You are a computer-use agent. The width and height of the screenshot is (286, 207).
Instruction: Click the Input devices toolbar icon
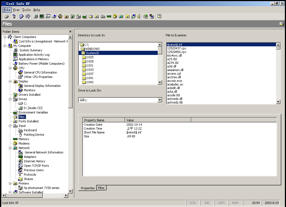click(103, 16)
